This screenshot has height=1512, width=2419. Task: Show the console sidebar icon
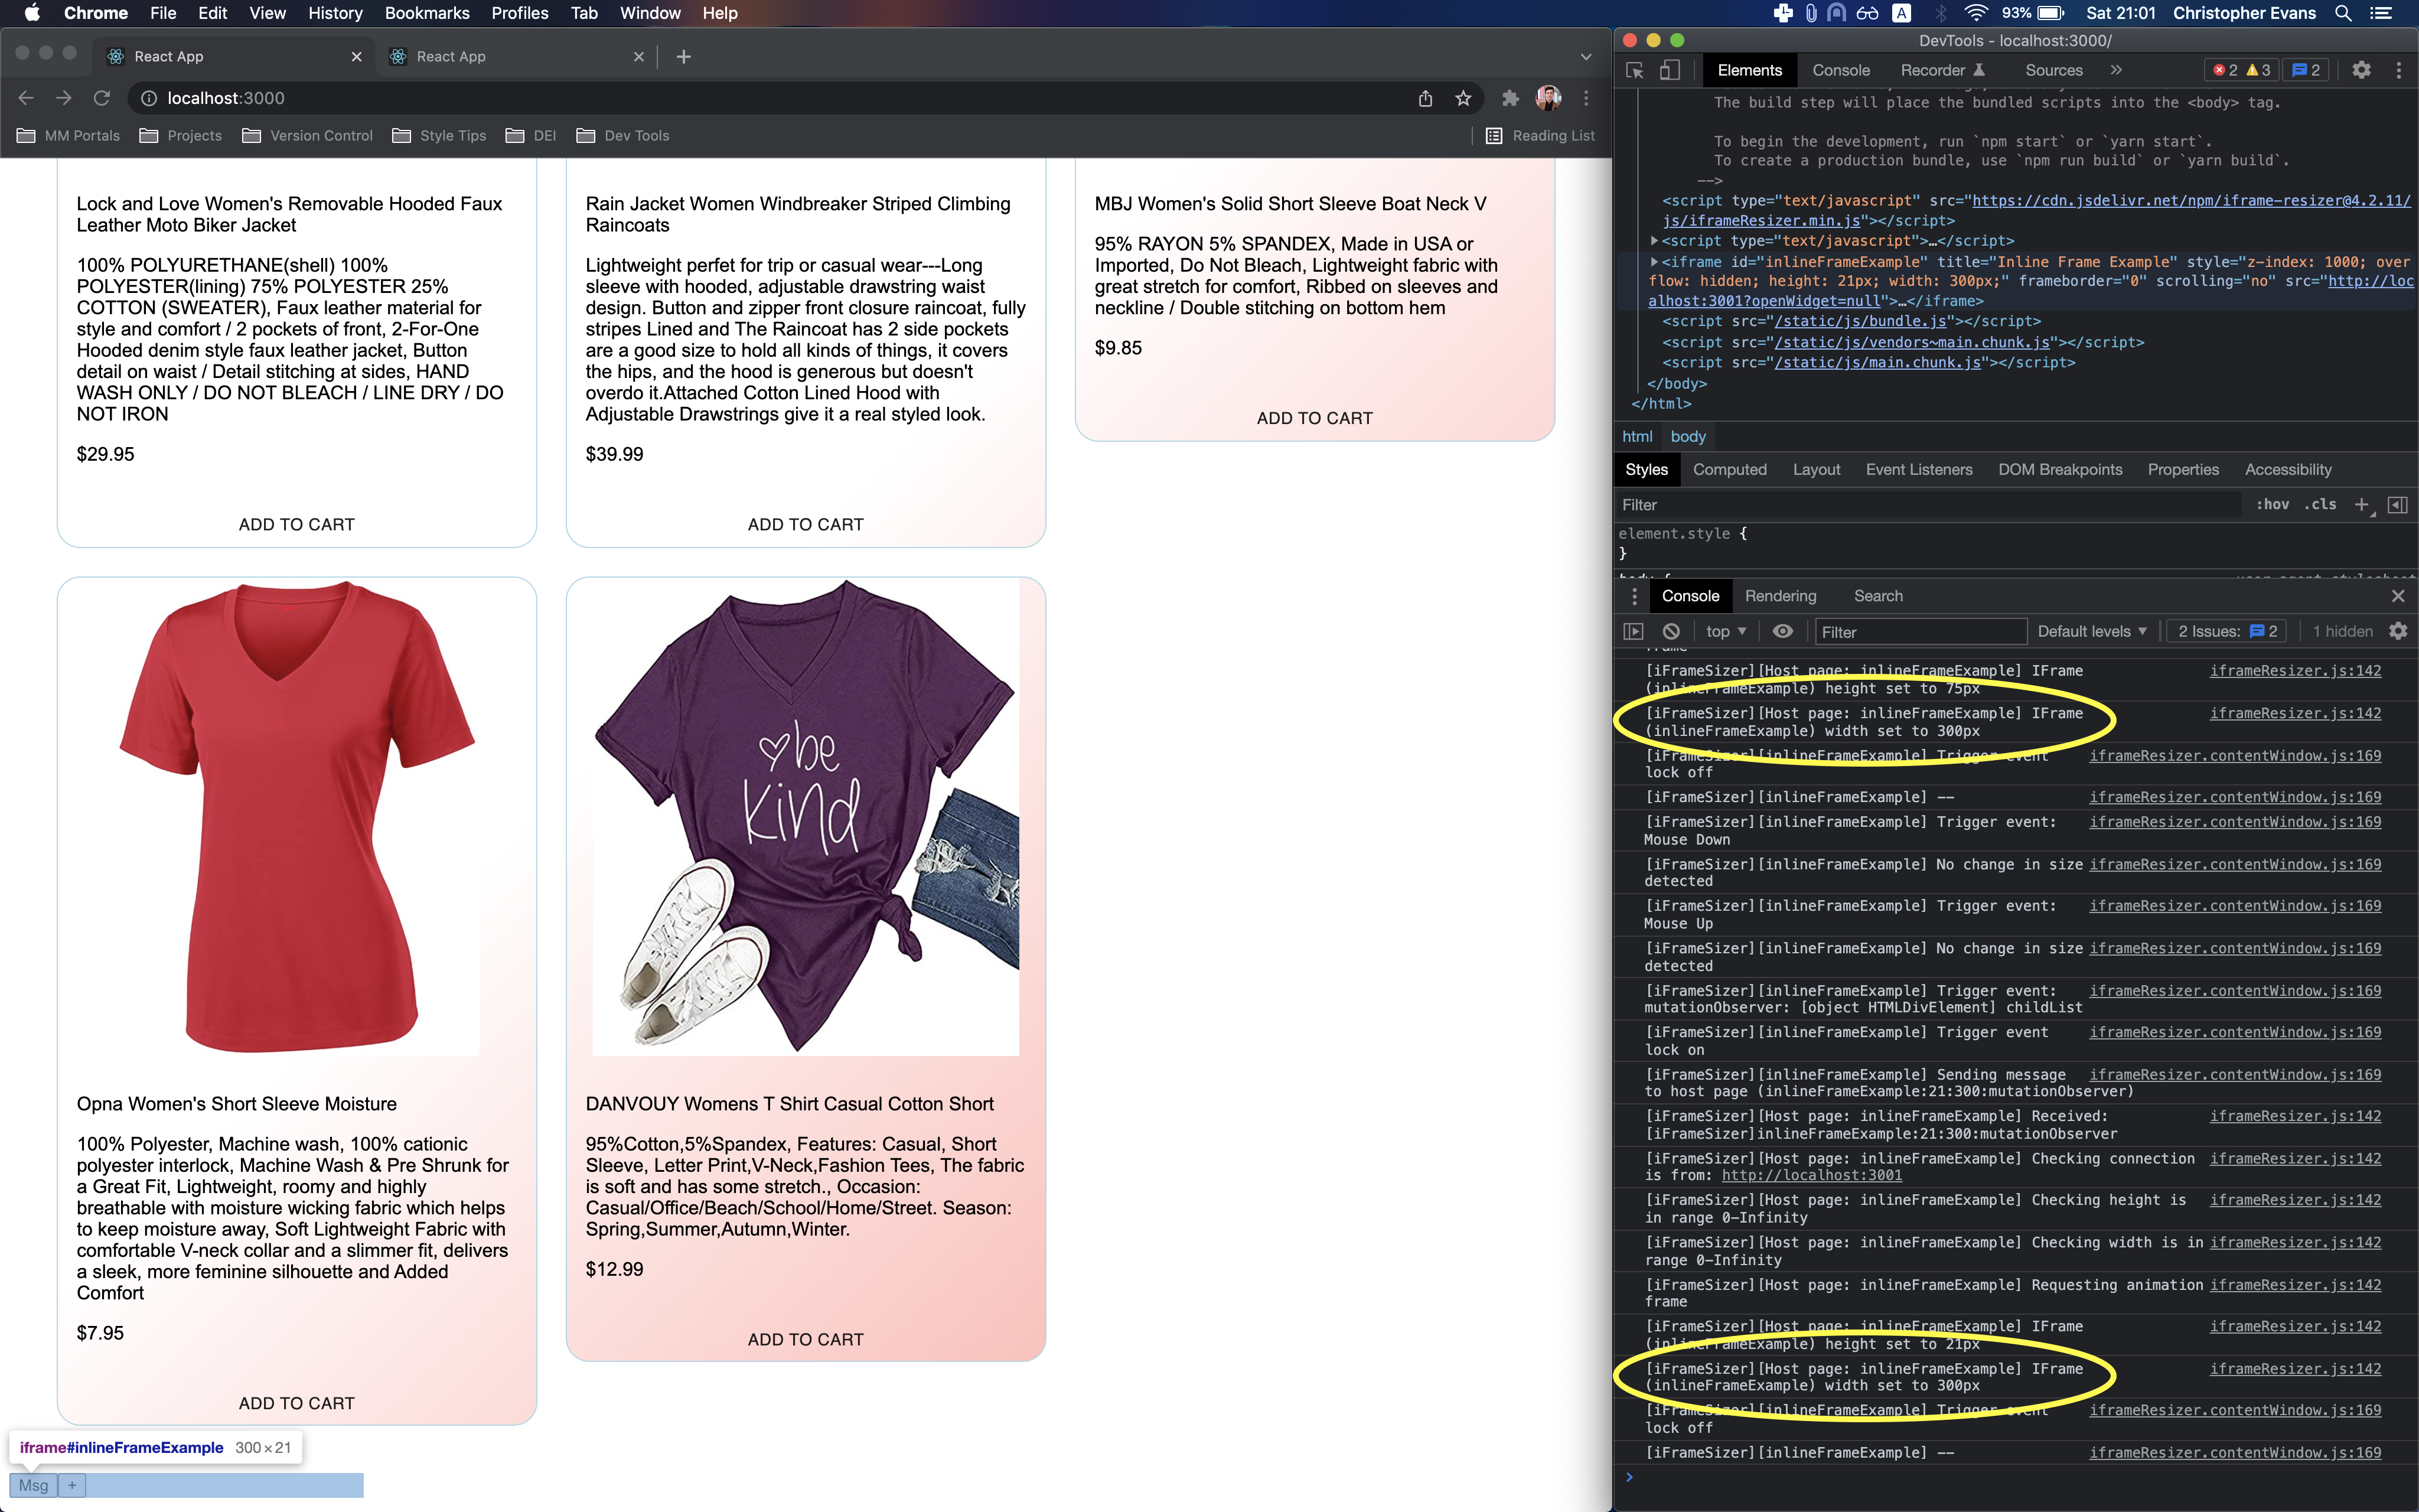pyautogui.click(x=1634, y=631)
